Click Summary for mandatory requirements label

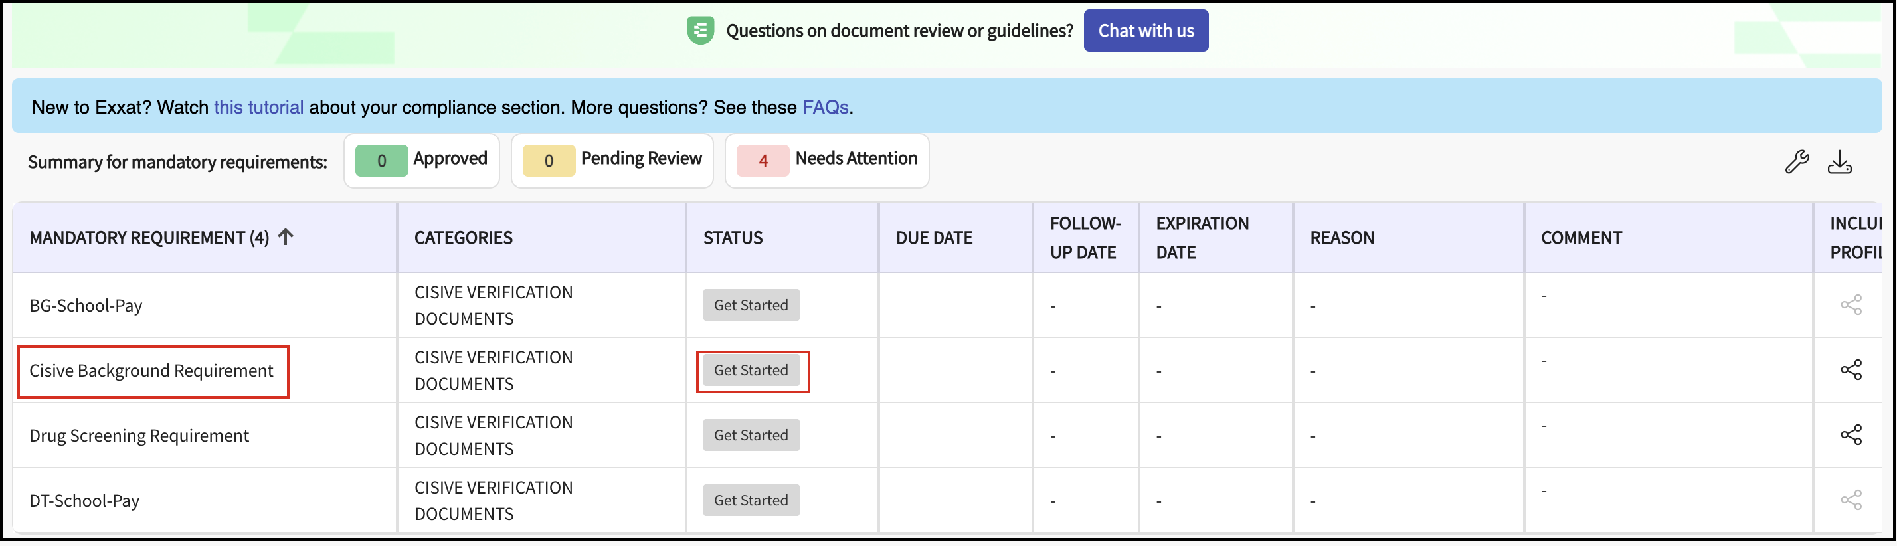click(x=177, y=162)
